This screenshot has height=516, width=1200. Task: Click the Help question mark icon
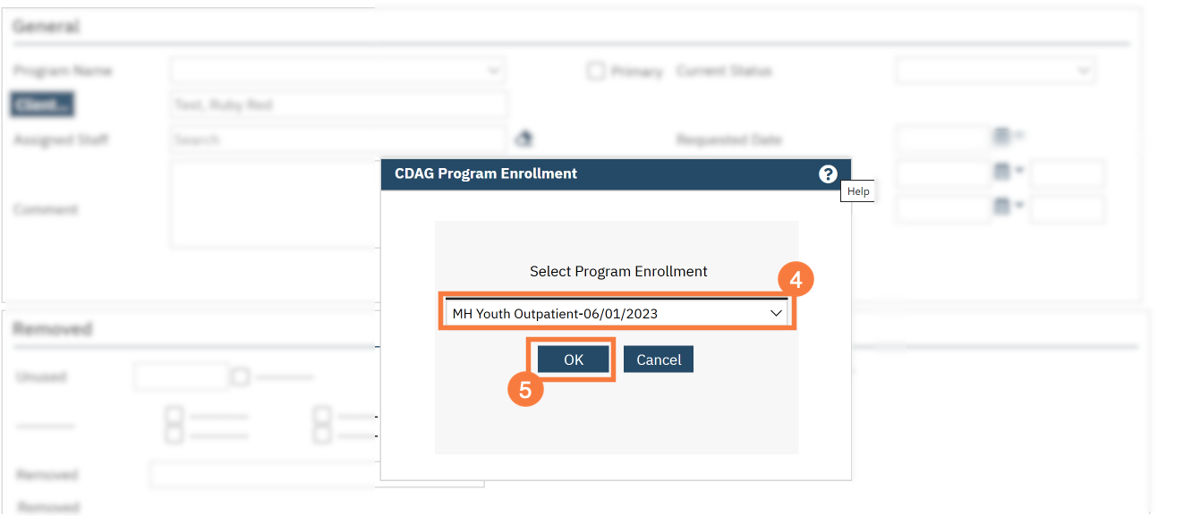tap(828, 174)
